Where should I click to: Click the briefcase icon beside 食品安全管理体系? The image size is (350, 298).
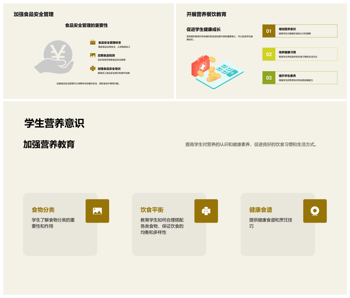[93, 43]
